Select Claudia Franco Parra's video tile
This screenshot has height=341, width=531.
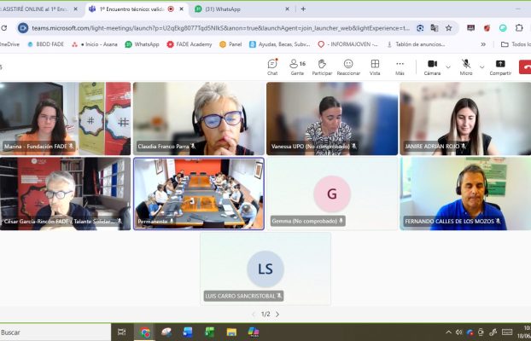tap(199, 118)
